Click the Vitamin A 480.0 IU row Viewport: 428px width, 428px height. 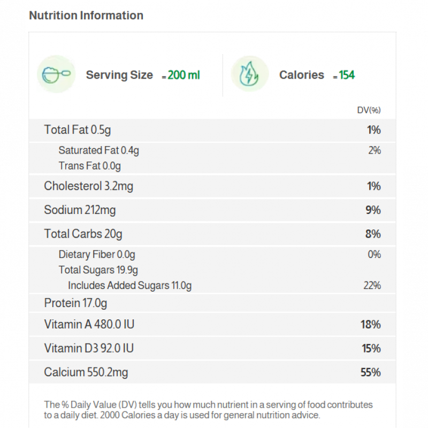click(x=212, y=325)
